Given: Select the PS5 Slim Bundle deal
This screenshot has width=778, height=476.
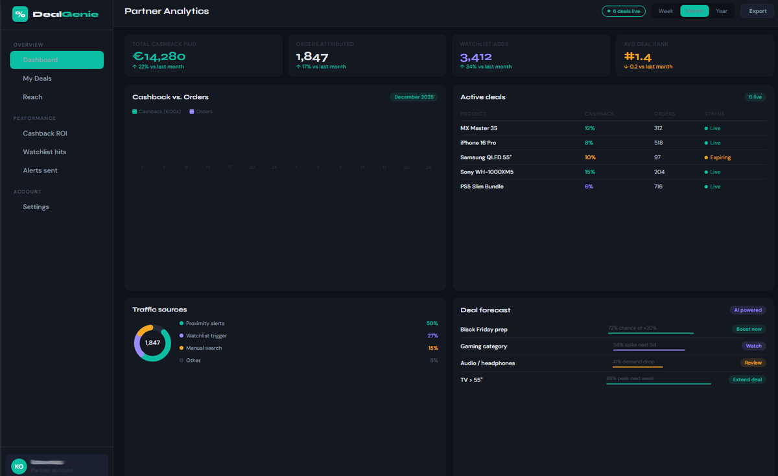Looking at the screenshot, I should click(x=613, y=187).
